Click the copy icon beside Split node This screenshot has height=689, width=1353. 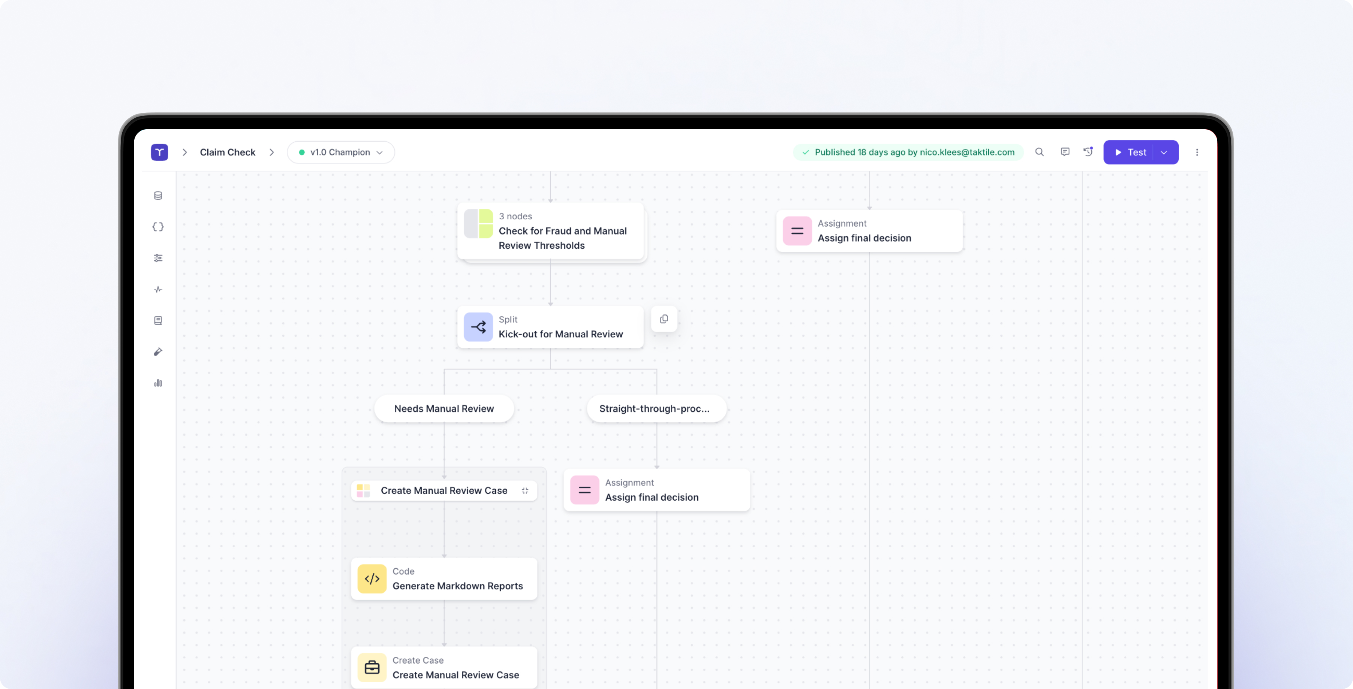(664, 319)
